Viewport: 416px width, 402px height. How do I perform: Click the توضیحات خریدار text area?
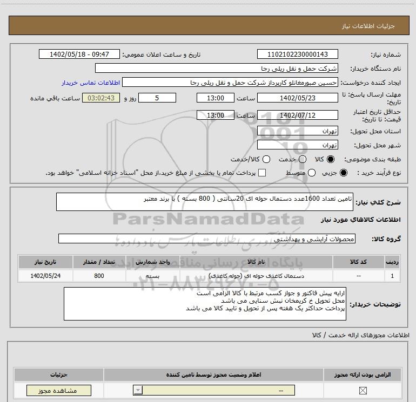[205, 304]
